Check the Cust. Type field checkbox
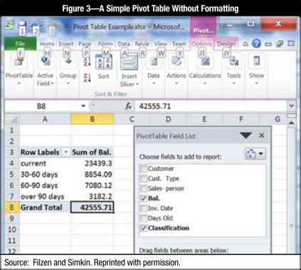 pos(143,179)
